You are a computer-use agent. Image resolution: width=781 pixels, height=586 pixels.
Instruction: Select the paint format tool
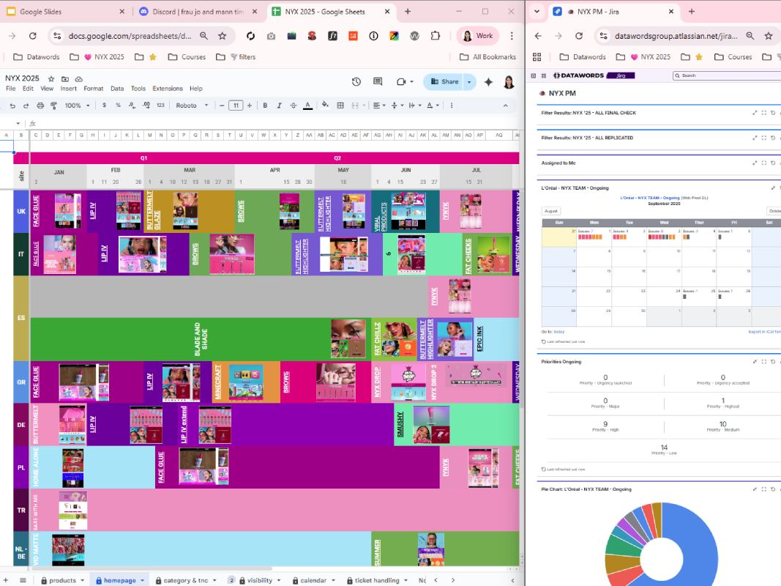53,105
